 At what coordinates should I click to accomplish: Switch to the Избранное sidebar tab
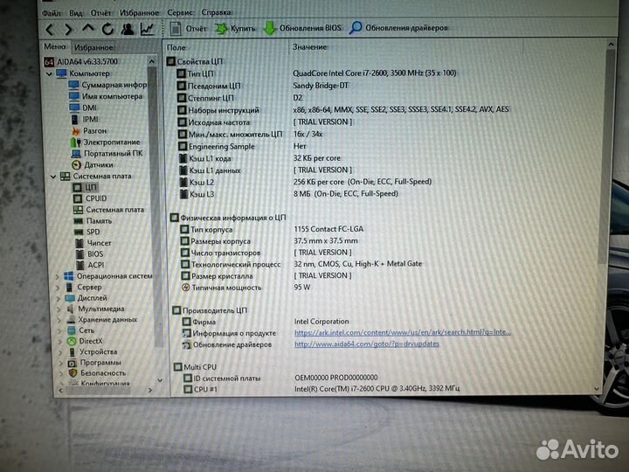93,47
